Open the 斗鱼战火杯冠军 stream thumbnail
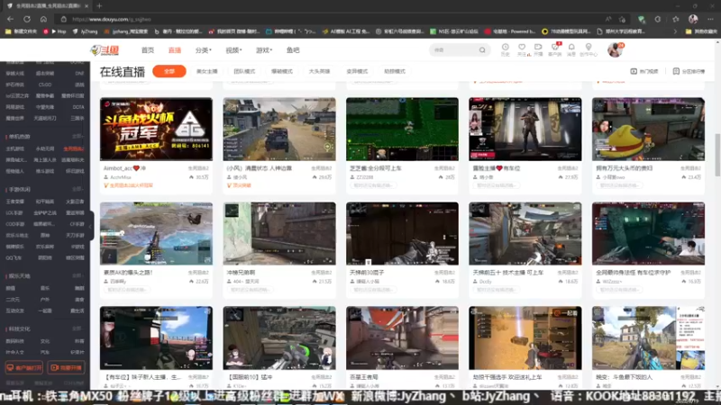Screen dimensions: 721x405 pyautogui.click(x=156, y=129)
